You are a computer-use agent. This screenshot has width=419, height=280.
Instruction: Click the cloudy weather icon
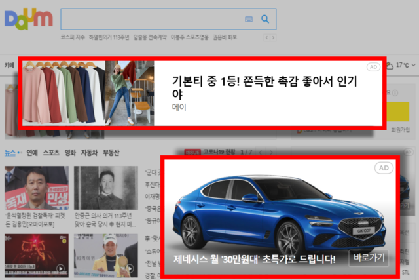[390, 66]
